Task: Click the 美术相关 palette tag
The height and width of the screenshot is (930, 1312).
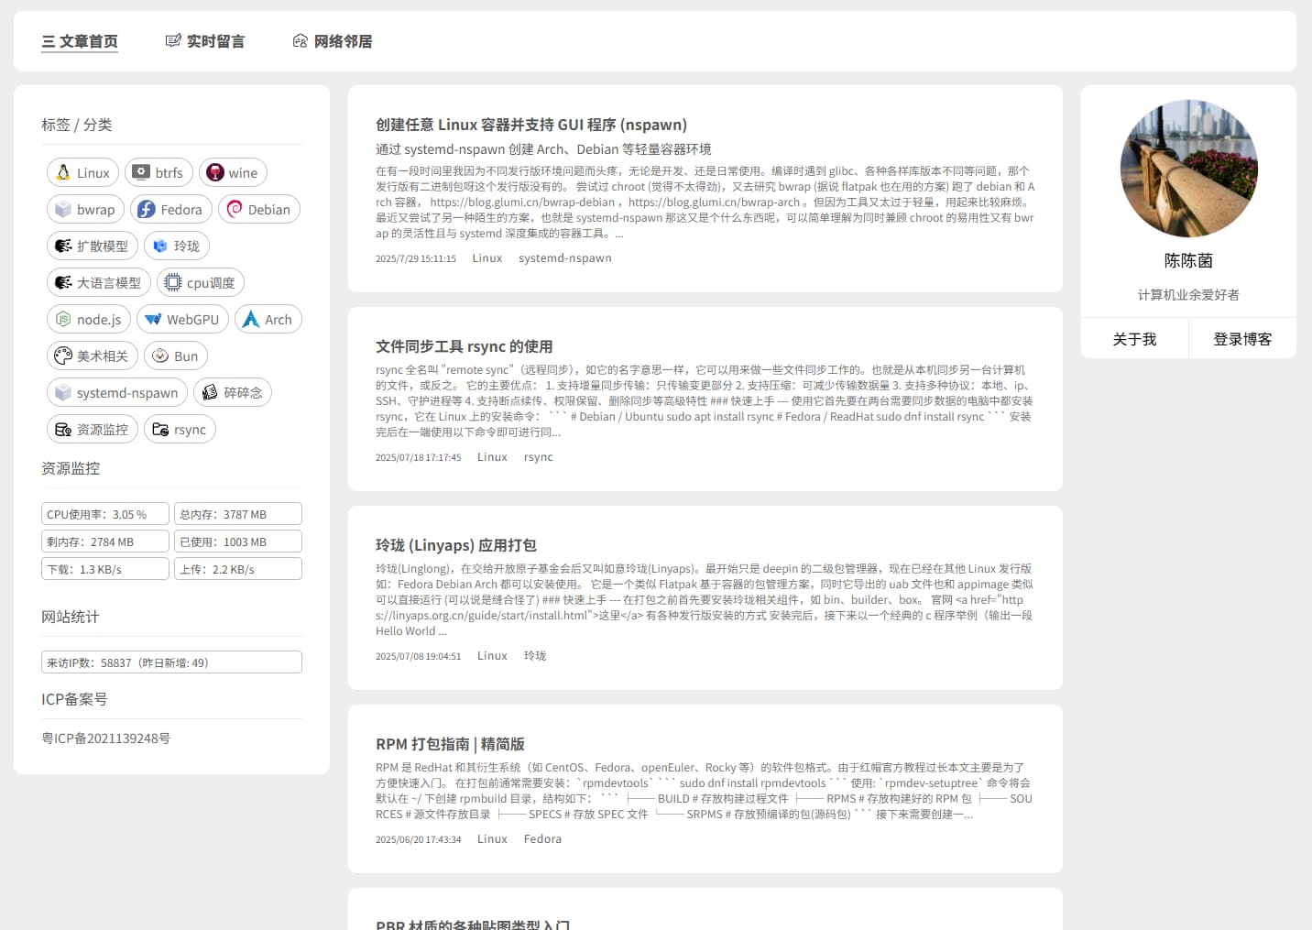Action: (x=92, y=356)
